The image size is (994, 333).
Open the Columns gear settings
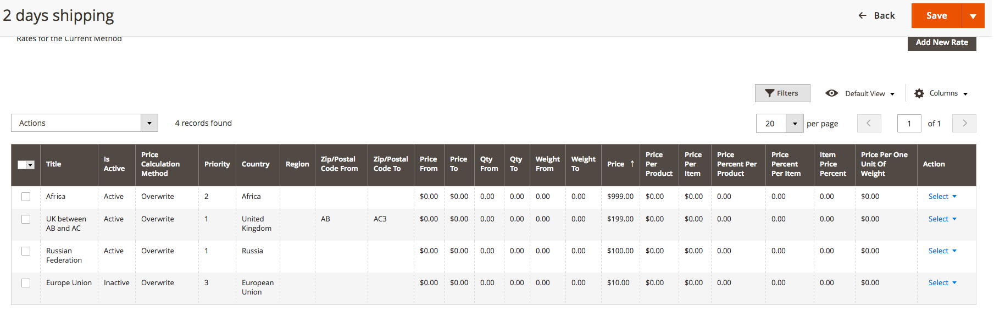(x=919, y=93)
